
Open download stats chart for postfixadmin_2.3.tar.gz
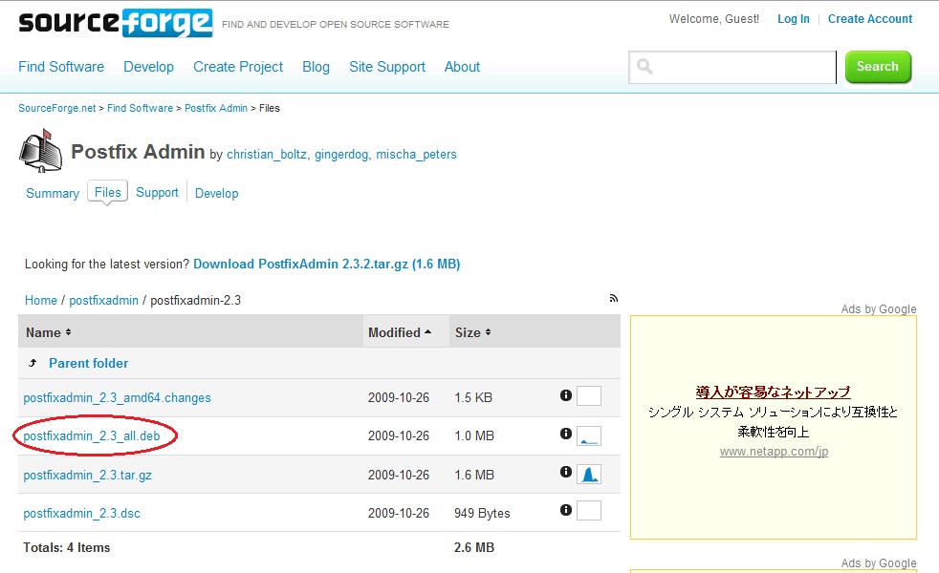tap(589, 474)
